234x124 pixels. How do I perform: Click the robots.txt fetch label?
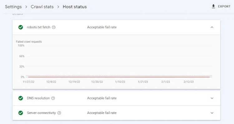38,27
